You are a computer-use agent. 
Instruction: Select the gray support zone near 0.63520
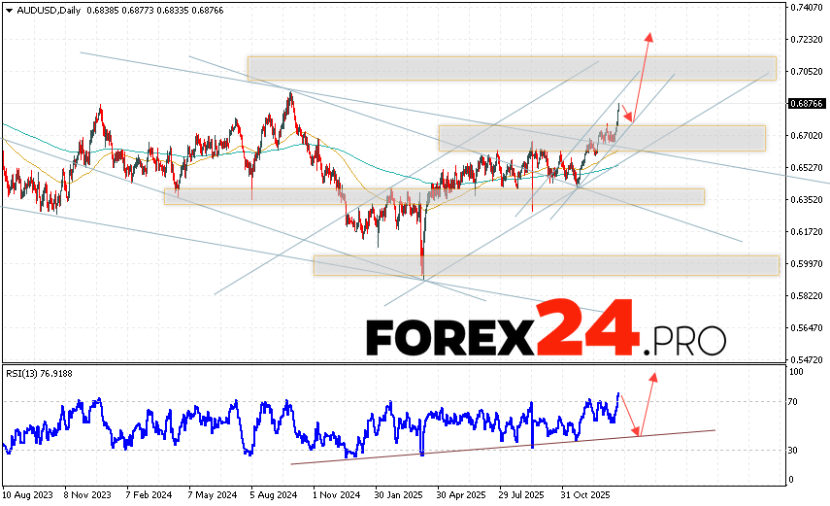point(433,196)
